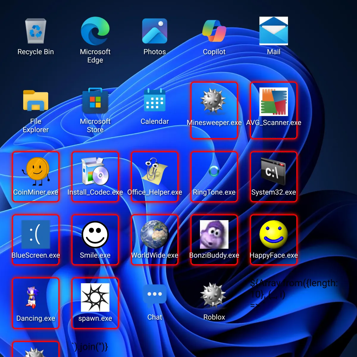Click the "File Explorer" text label
Image resolution: width=357 pixels, height=357 pixels.
36,126
